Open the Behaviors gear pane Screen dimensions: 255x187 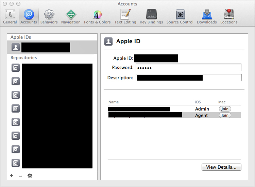[x=49, y=17]
